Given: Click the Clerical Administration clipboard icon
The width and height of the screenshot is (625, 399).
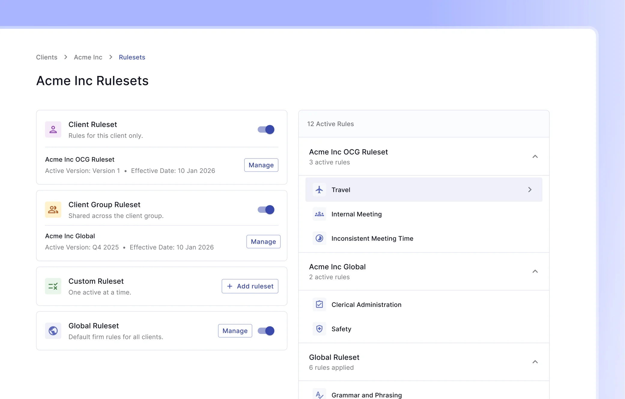Looking at the screenshot, I should (319, 304).
